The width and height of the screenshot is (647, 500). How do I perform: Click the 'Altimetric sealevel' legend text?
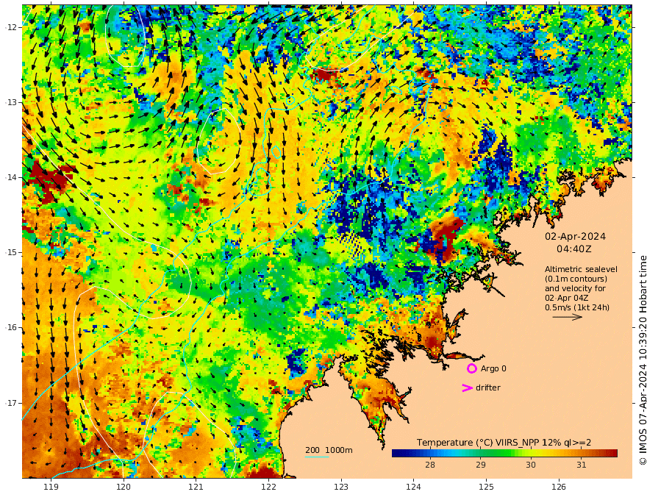click(581, 269)
